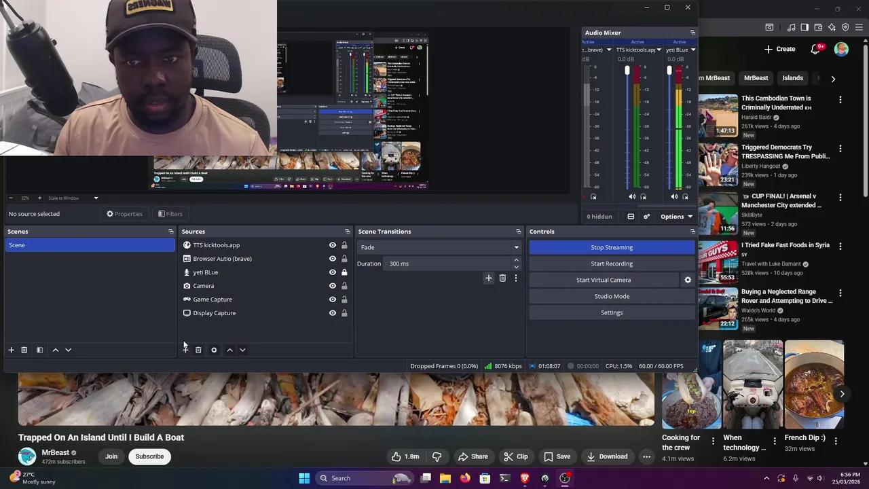The width and height of the screenshot is (869, 489).
Task: Remove transition with trash icon
Action: pos(502,278)
